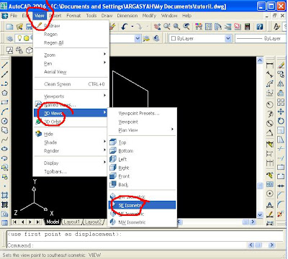This screenshot has width=288, height=259.
Task: Select the Arc Length dimension tool
Action: (270, 83)
